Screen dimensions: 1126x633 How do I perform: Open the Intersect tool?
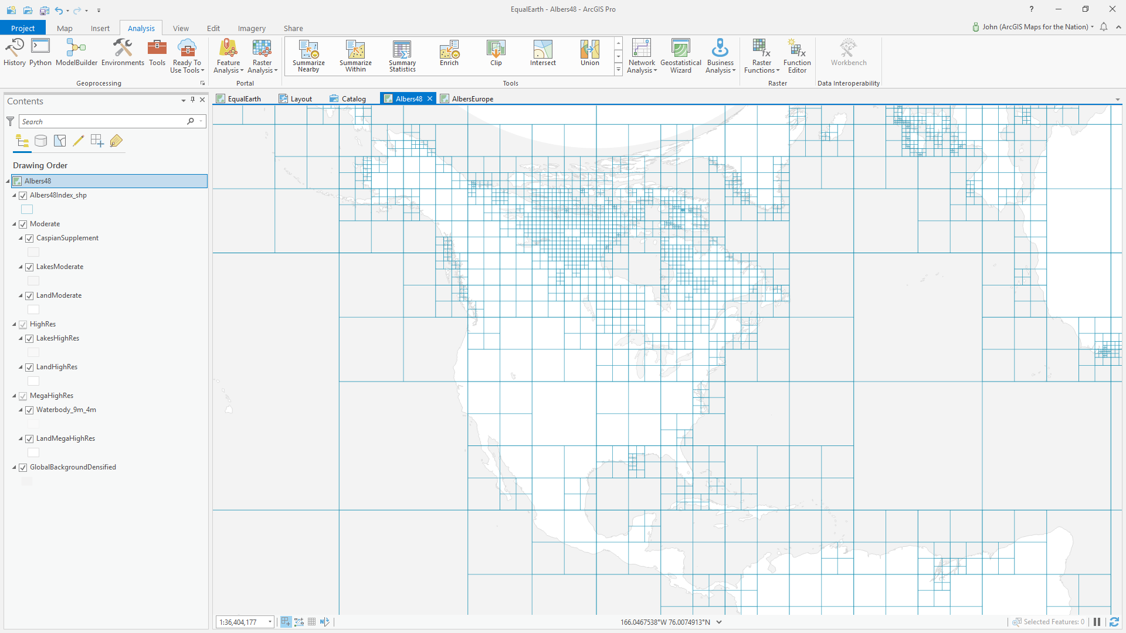(x=543, y=53)
